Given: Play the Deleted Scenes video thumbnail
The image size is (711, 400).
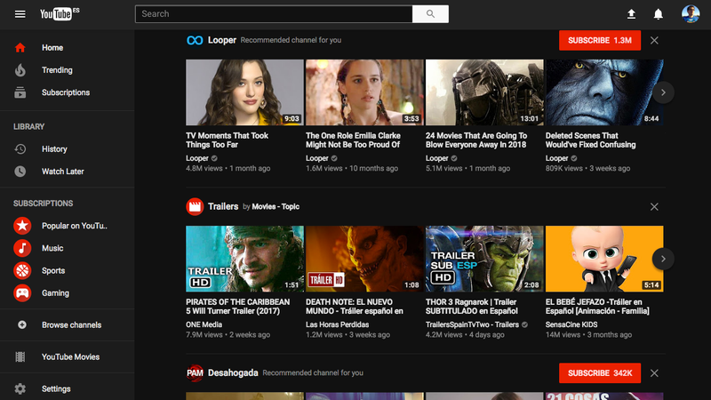Looking at the screenshot, I should 604,92.
